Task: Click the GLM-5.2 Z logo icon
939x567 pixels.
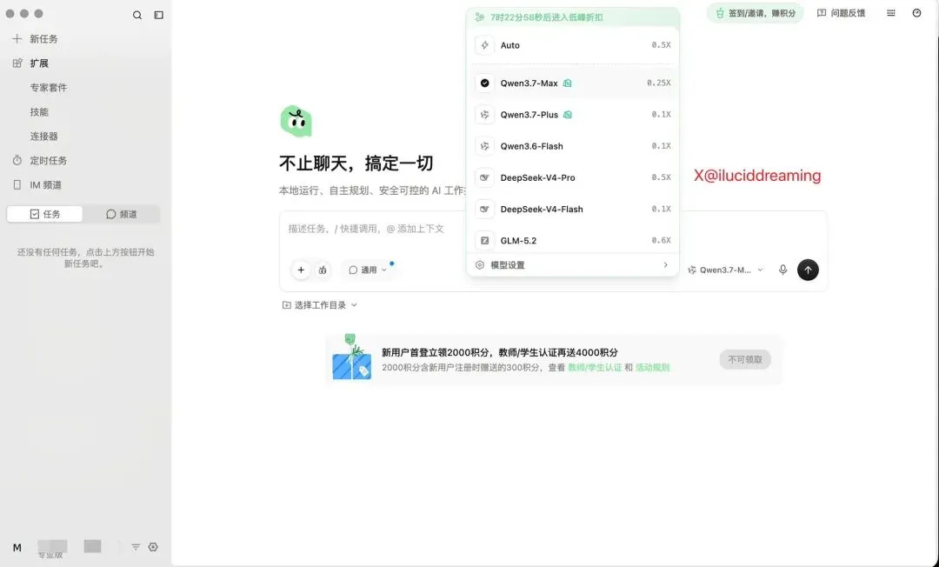Action: pyautogui.click(x=484, y=240)
